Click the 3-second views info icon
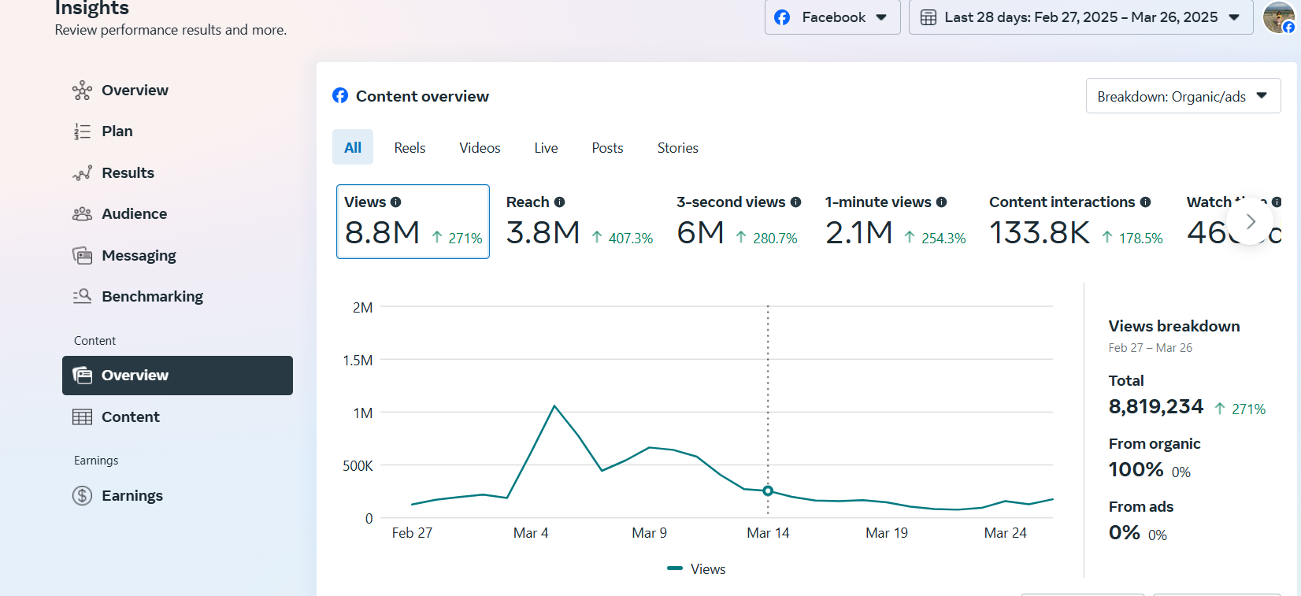The width and height of the screenshot is (1301, 596). (796, 202)
